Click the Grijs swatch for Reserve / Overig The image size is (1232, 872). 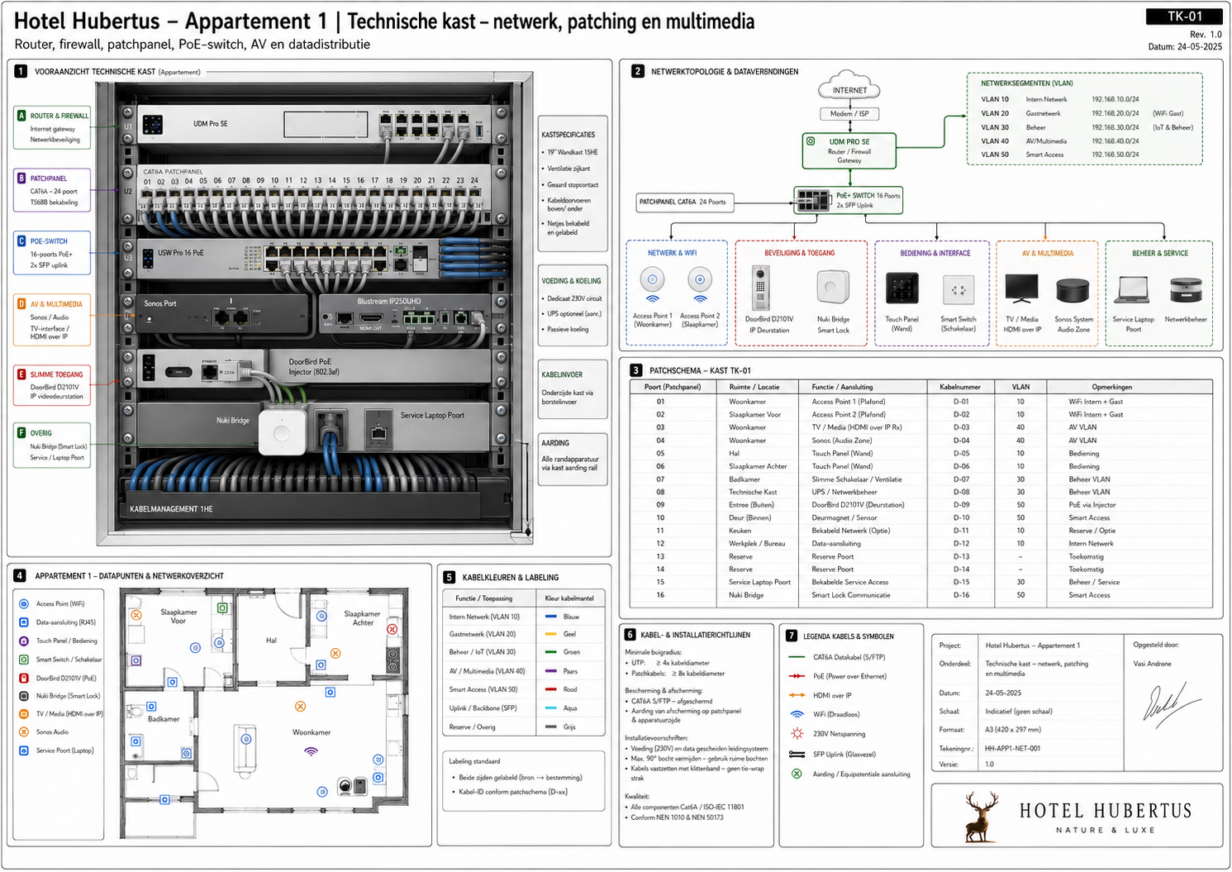550,727
